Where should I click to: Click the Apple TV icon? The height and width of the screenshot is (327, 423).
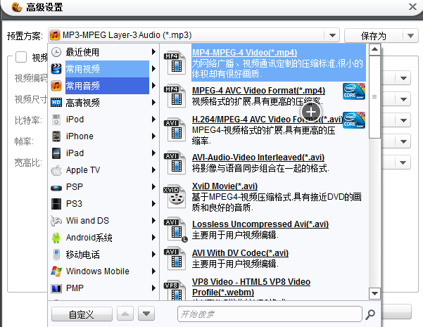[x=56, y=170]
